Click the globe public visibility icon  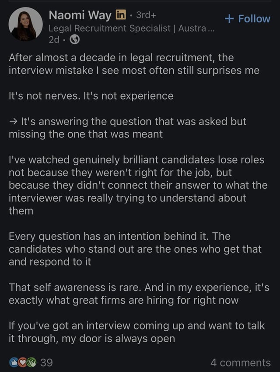click(x=75, y=39)
